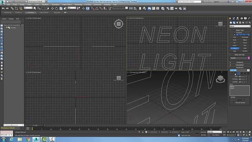Select Text001 in scene explorer
The width and height of the screenshot is (252, 142).
13,28
